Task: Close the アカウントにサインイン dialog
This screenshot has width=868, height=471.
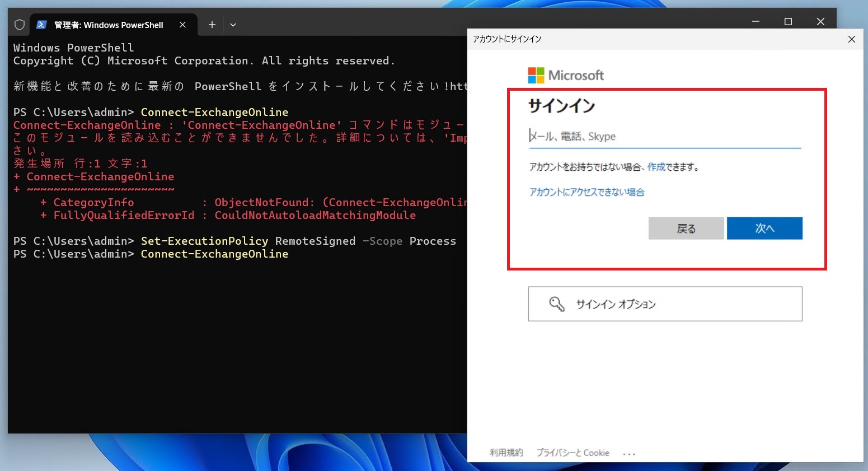Action: tap(852, 39)
